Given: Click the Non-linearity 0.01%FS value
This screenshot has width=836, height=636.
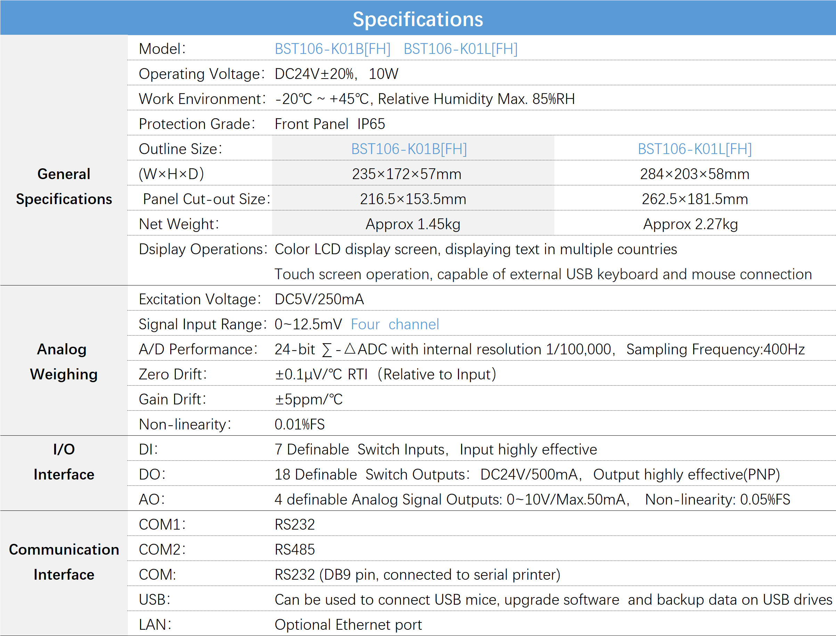Looking at the screenshot, I should 300,424.
